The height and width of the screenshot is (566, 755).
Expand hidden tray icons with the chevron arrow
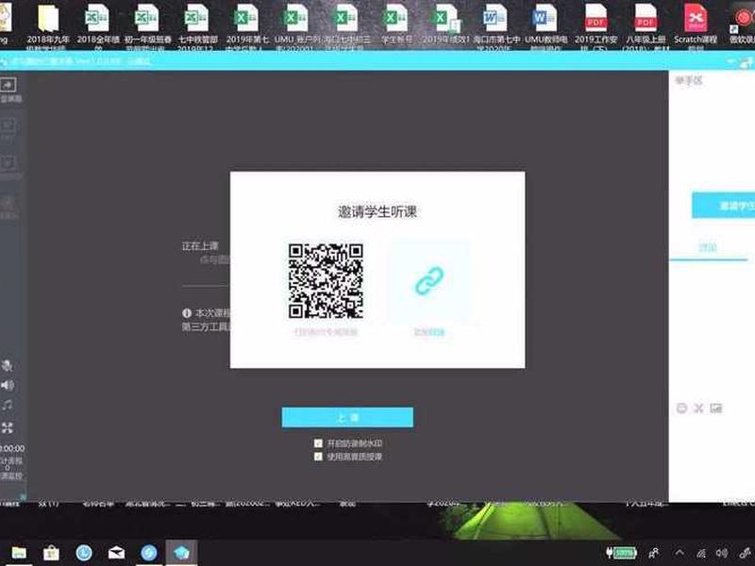[679, 552]
